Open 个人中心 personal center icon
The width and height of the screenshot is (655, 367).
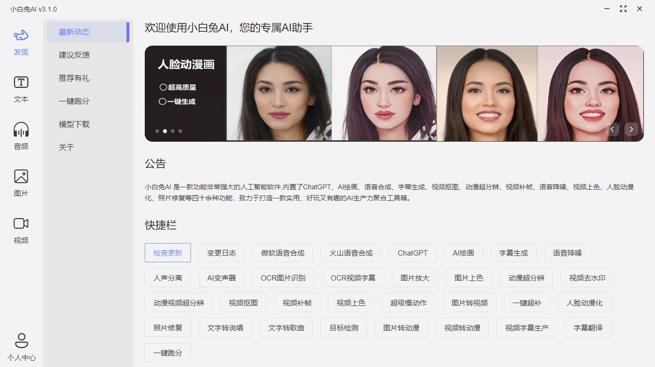(21, 341)
